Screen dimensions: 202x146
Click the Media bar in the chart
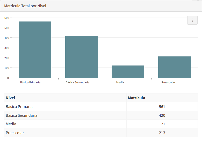[128, 72]
